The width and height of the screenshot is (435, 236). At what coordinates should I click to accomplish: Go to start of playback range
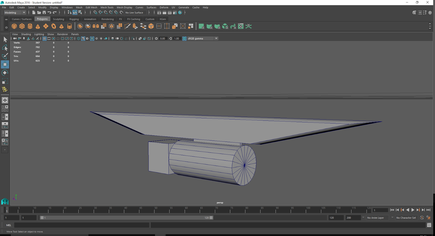point(392,210)
